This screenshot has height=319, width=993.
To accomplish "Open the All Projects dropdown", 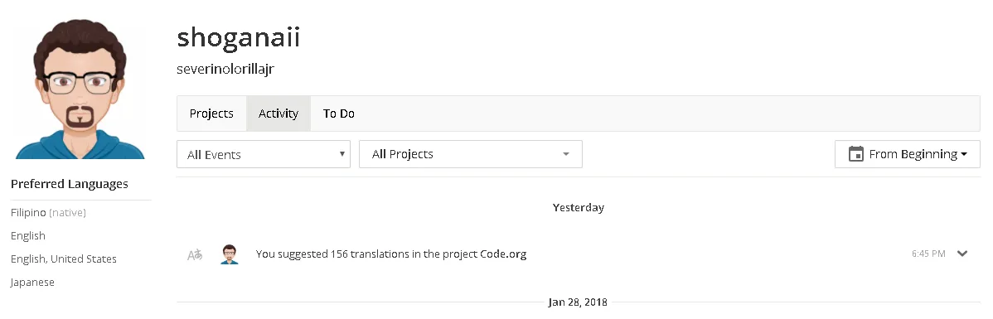I will point(471,154).
